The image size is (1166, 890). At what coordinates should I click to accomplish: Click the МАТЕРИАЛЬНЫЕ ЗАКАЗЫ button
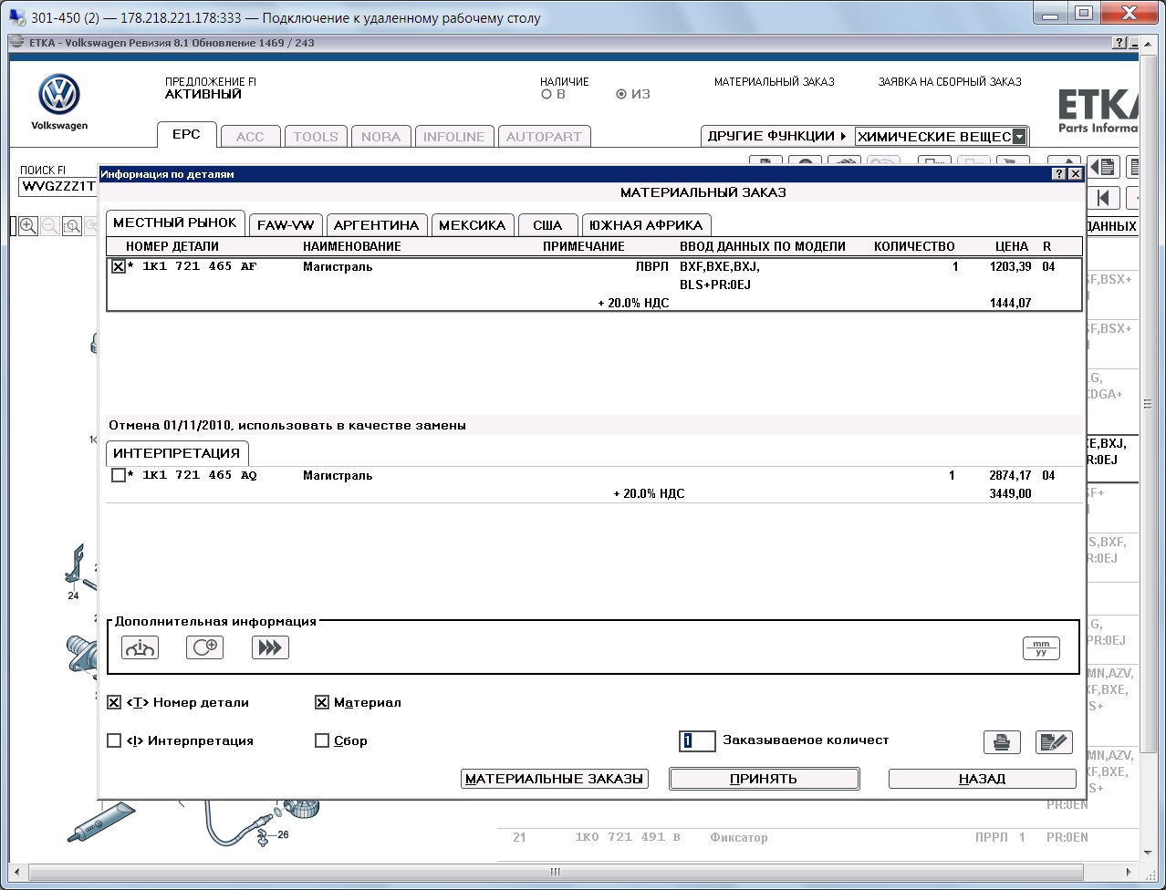(x=555, y=779)
